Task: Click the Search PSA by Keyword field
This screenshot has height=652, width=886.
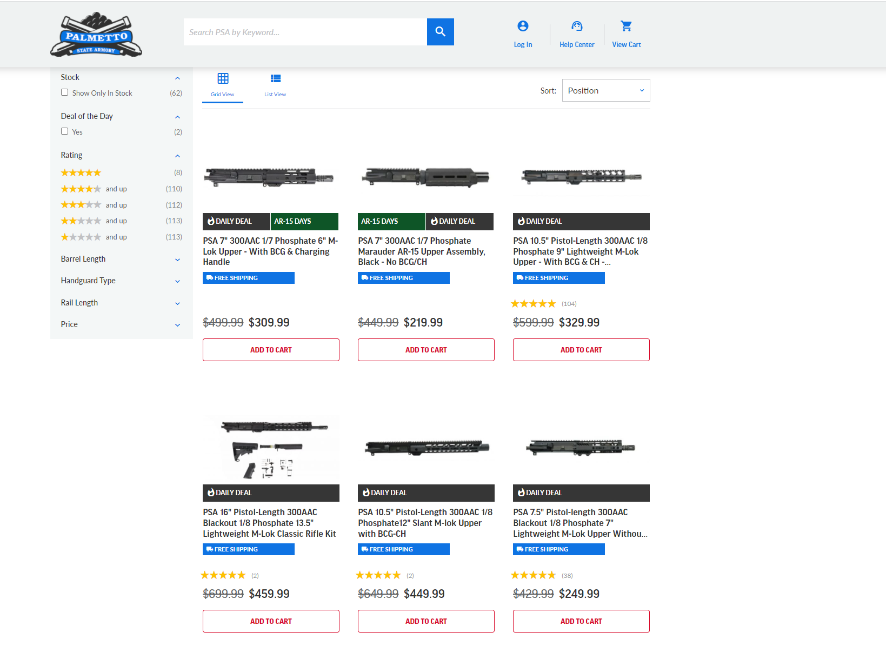Action: click(x=305, y=32)
